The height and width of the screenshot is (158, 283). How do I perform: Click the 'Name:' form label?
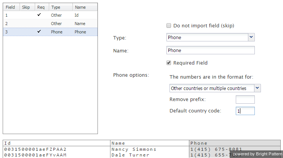pos(121,51)
